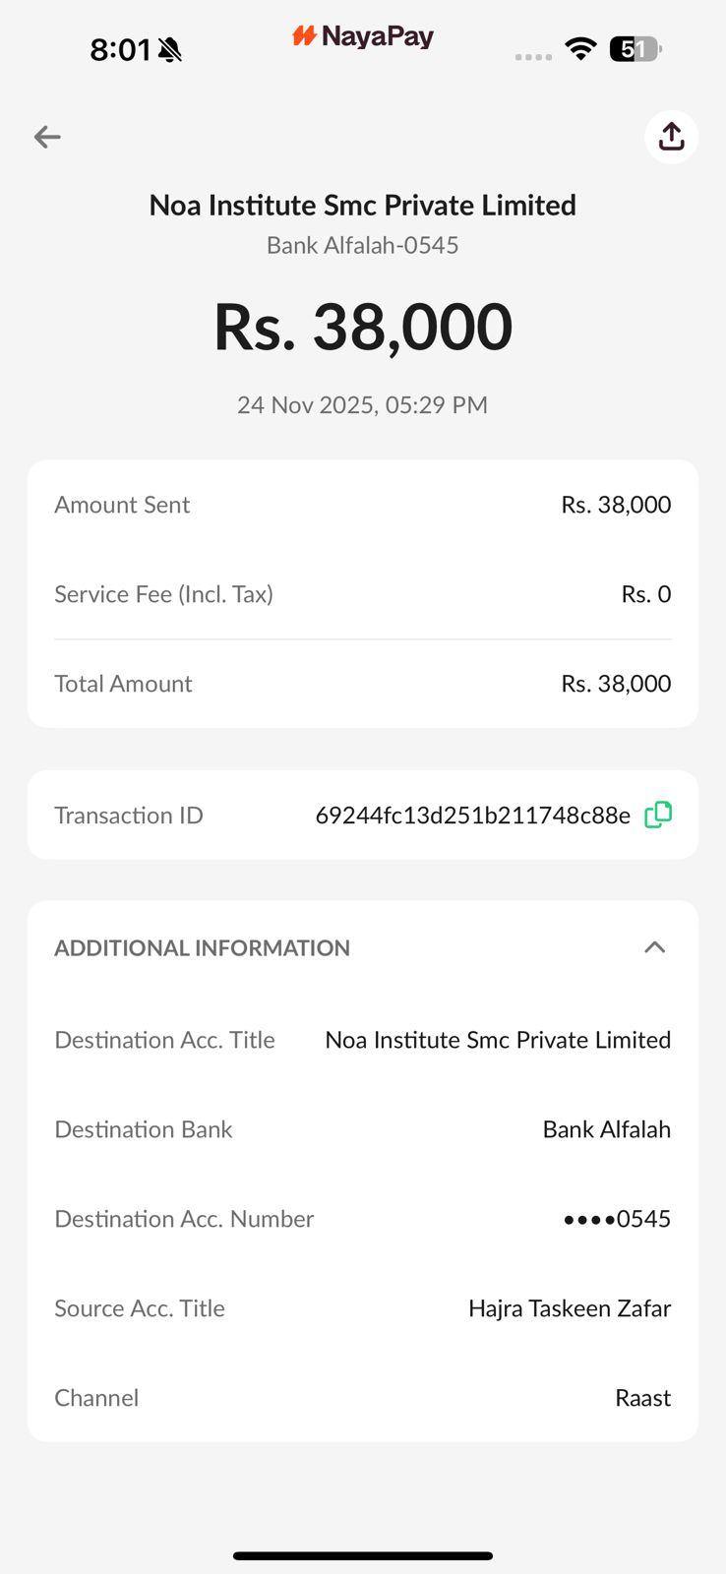The width and height of the screenshot is (726, 1574).
Task: Tap the silent bell icon
Action: pos(170,49)
